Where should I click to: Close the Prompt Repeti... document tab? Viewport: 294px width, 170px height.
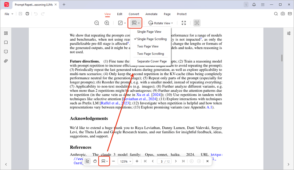pyautogui.click(x=56, y=5)
